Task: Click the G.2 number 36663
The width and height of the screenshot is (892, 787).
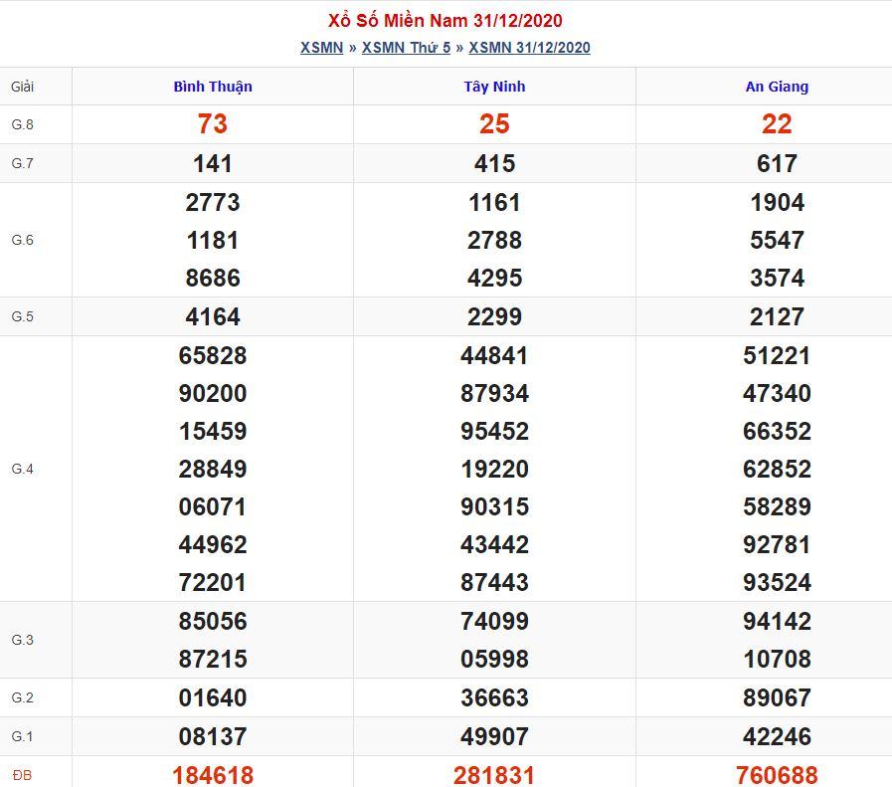Action: click(494, 697)
